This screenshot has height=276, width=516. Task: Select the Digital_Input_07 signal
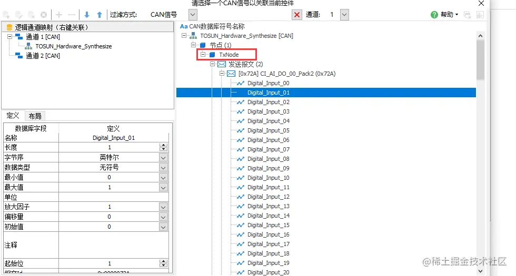(268, 149)
